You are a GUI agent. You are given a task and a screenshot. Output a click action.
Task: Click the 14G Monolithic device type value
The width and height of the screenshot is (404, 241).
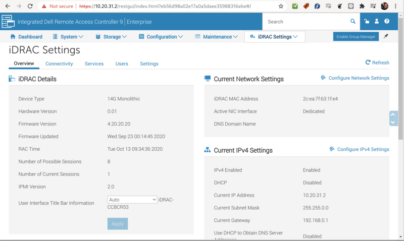(x=124, y=99)
